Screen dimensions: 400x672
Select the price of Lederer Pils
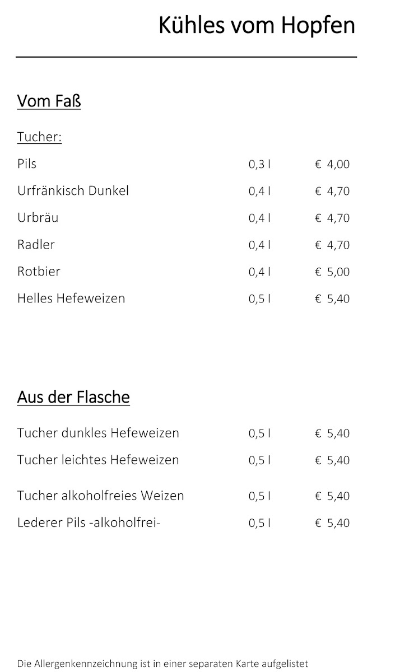tap(332, 523)
